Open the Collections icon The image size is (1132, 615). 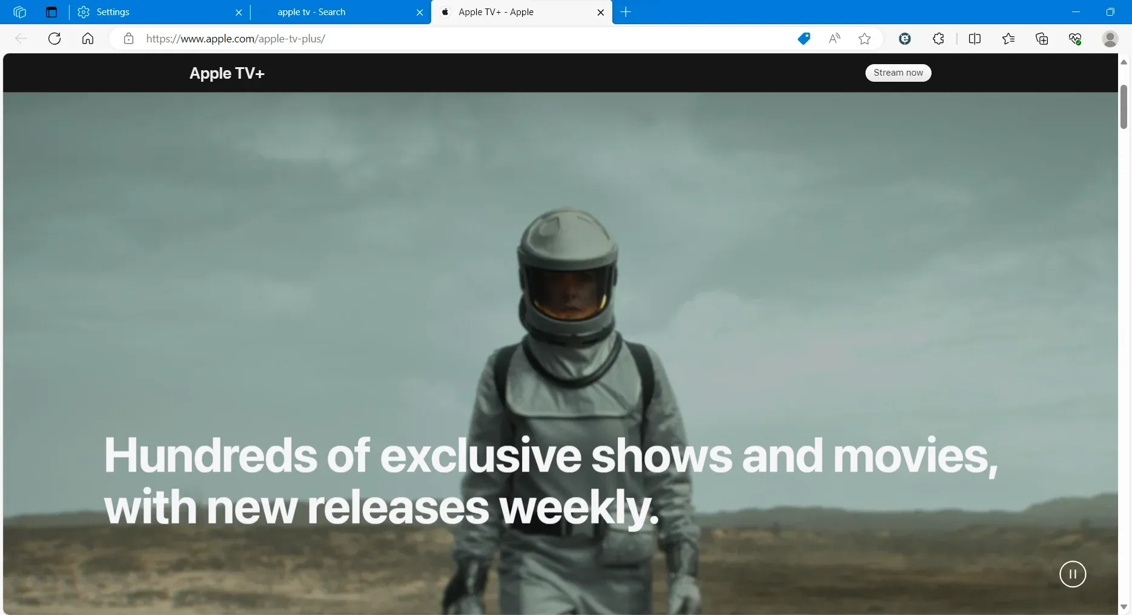coord(1042,39)
